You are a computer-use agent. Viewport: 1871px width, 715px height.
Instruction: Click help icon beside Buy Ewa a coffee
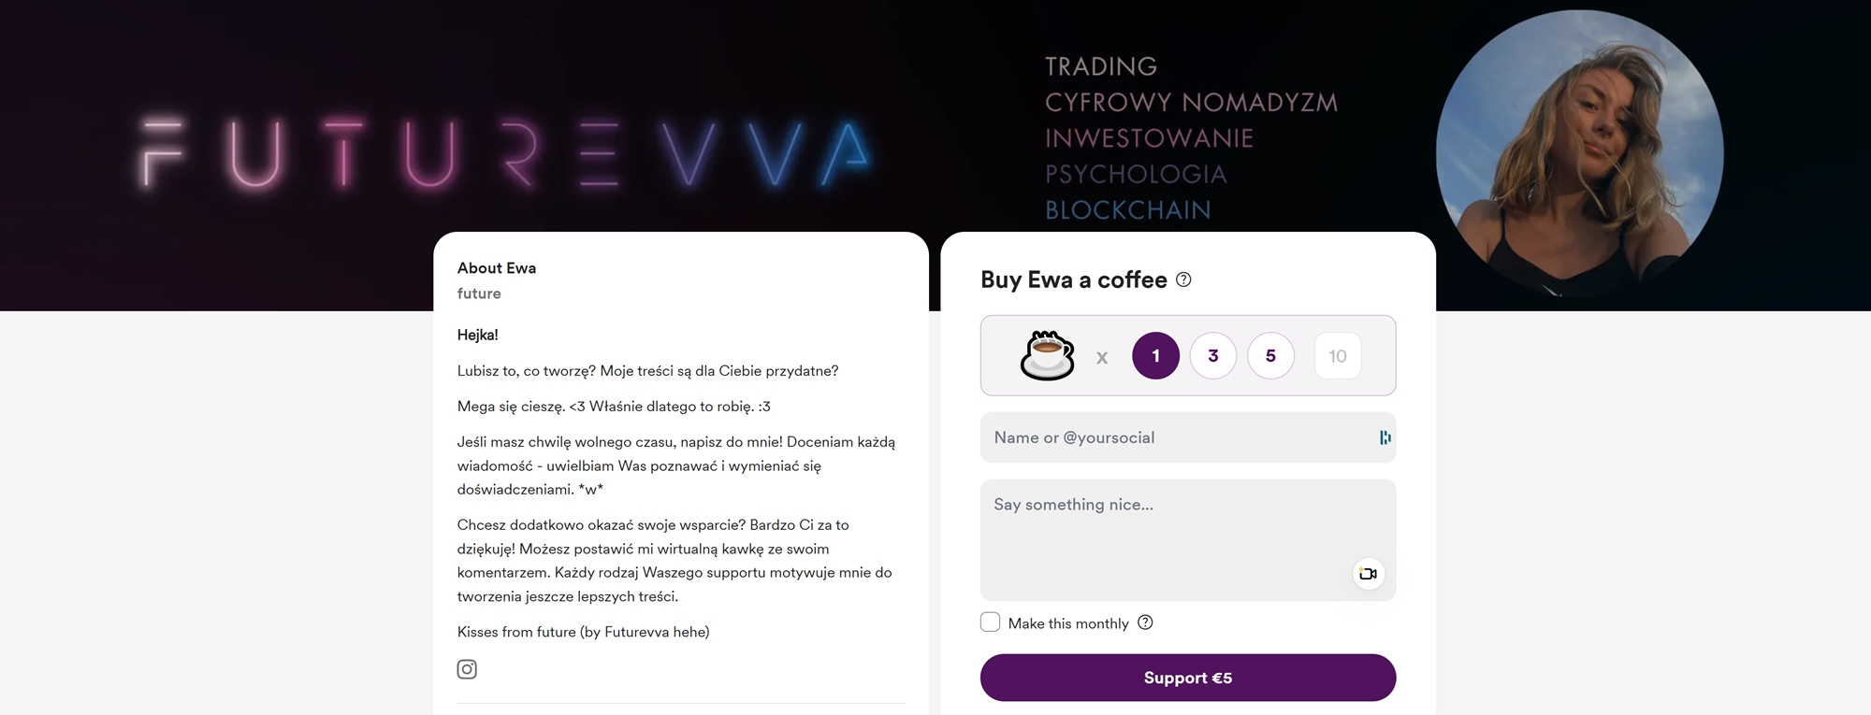click(1183, 279)
